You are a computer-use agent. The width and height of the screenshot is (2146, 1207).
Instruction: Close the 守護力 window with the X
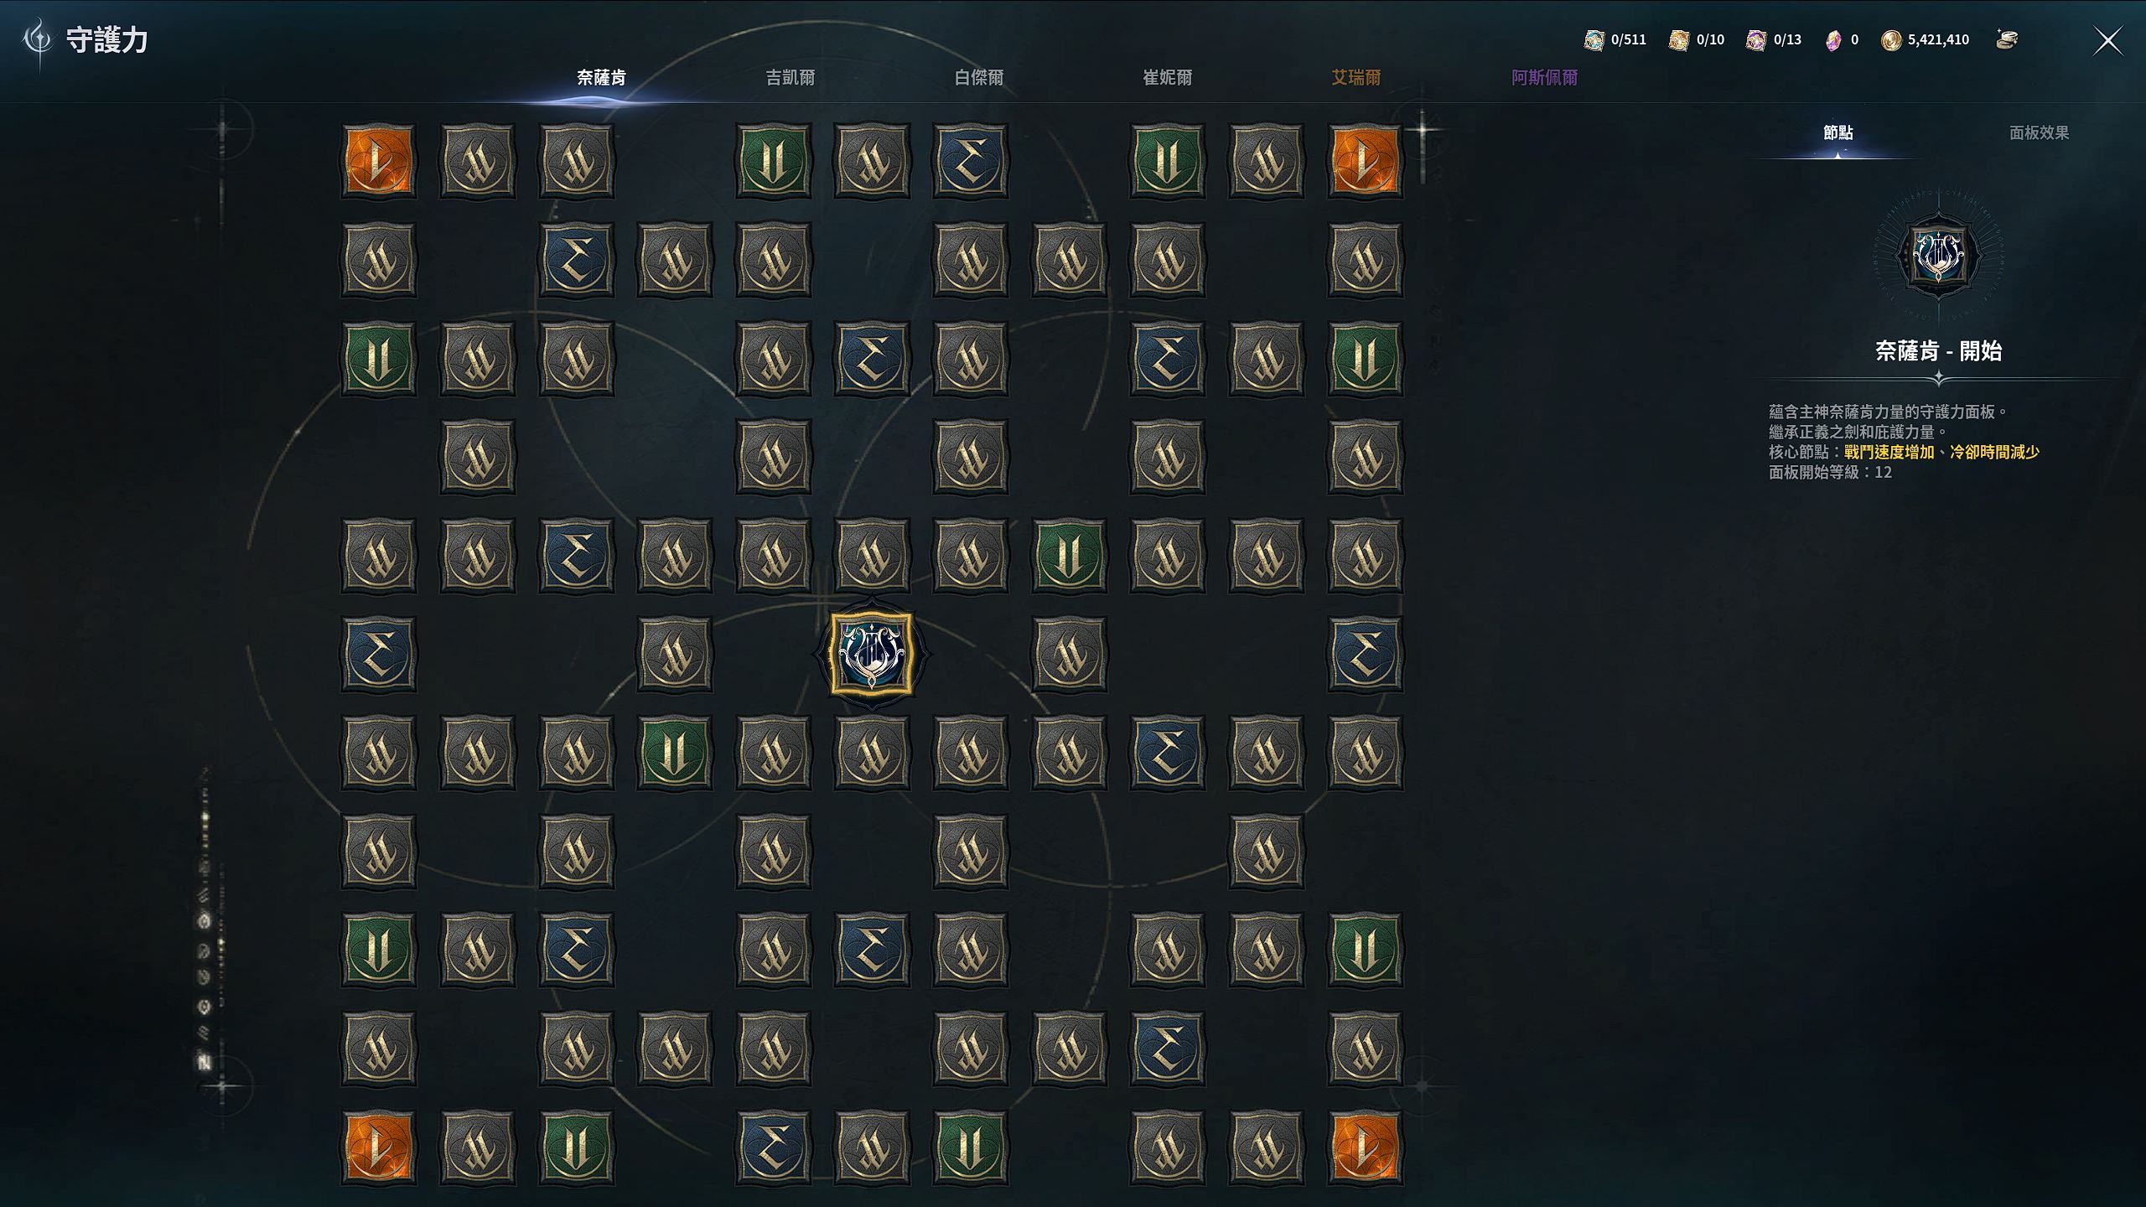click(2108, 40)
